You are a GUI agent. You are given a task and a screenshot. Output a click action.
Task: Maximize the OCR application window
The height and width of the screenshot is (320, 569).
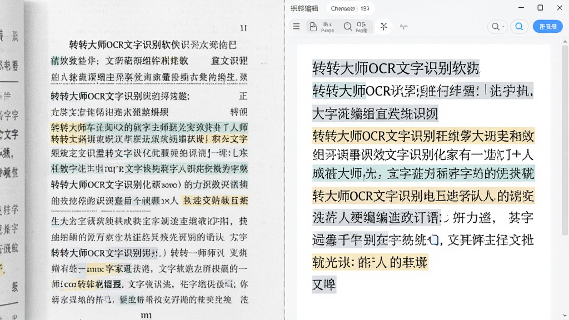[x=540, y=8]
